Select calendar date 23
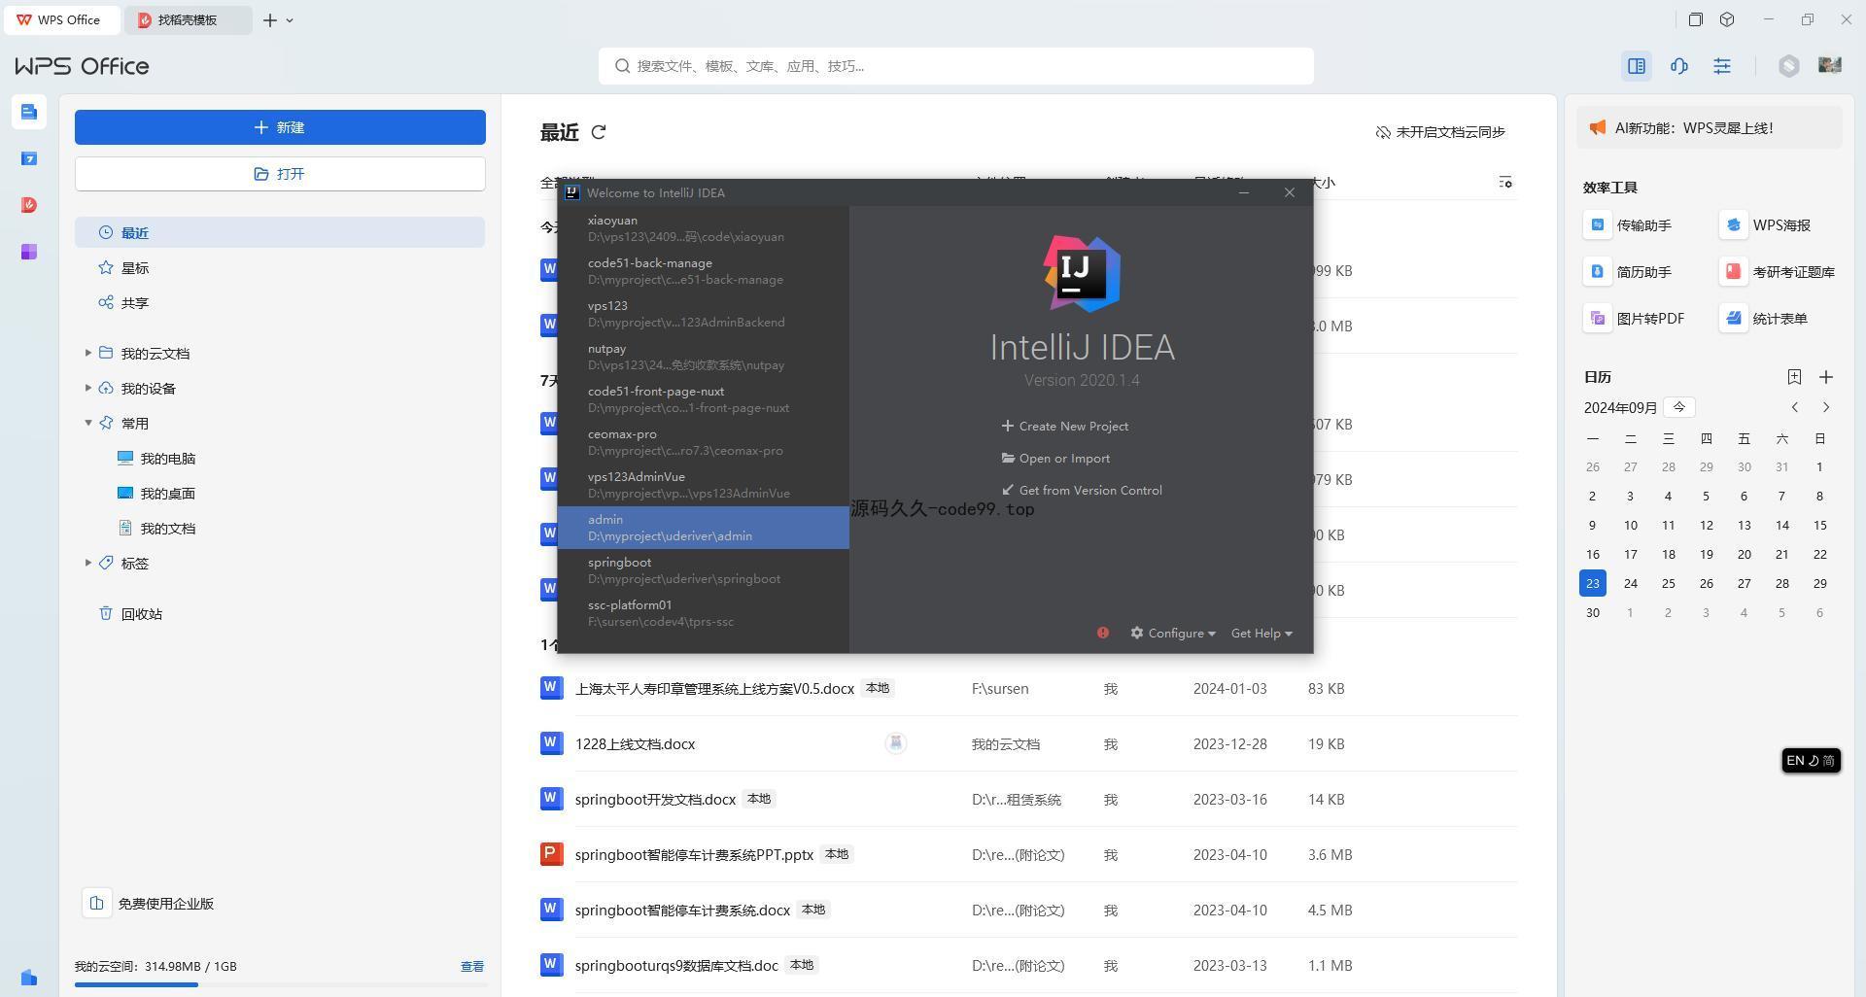 (x=1592, y=583)
